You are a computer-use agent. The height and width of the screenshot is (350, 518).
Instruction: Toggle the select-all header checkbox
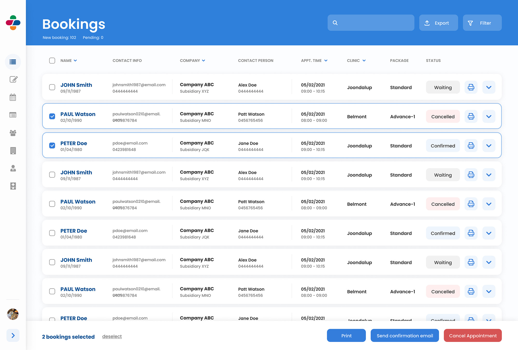point(52,61)
